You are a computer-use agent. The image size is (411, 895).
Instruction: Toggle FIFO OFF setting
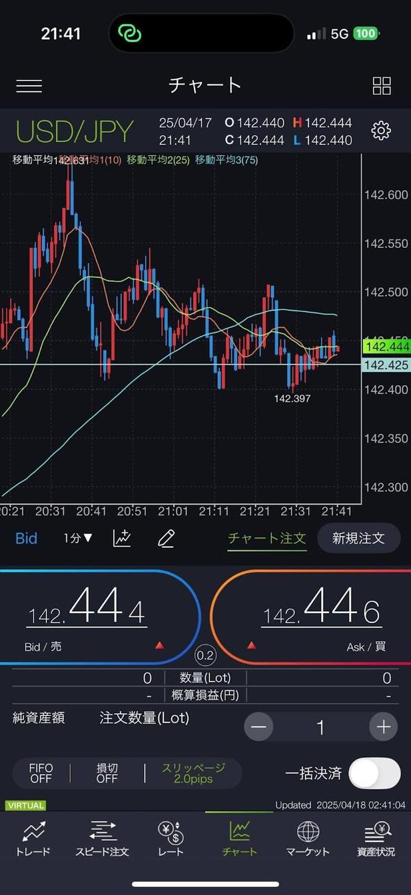click(x=41, y=774)
